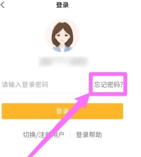Screen dimensions: 141x157
Task: Tap the pink-highlighted forgot password box
Action: tap(108, 84)
